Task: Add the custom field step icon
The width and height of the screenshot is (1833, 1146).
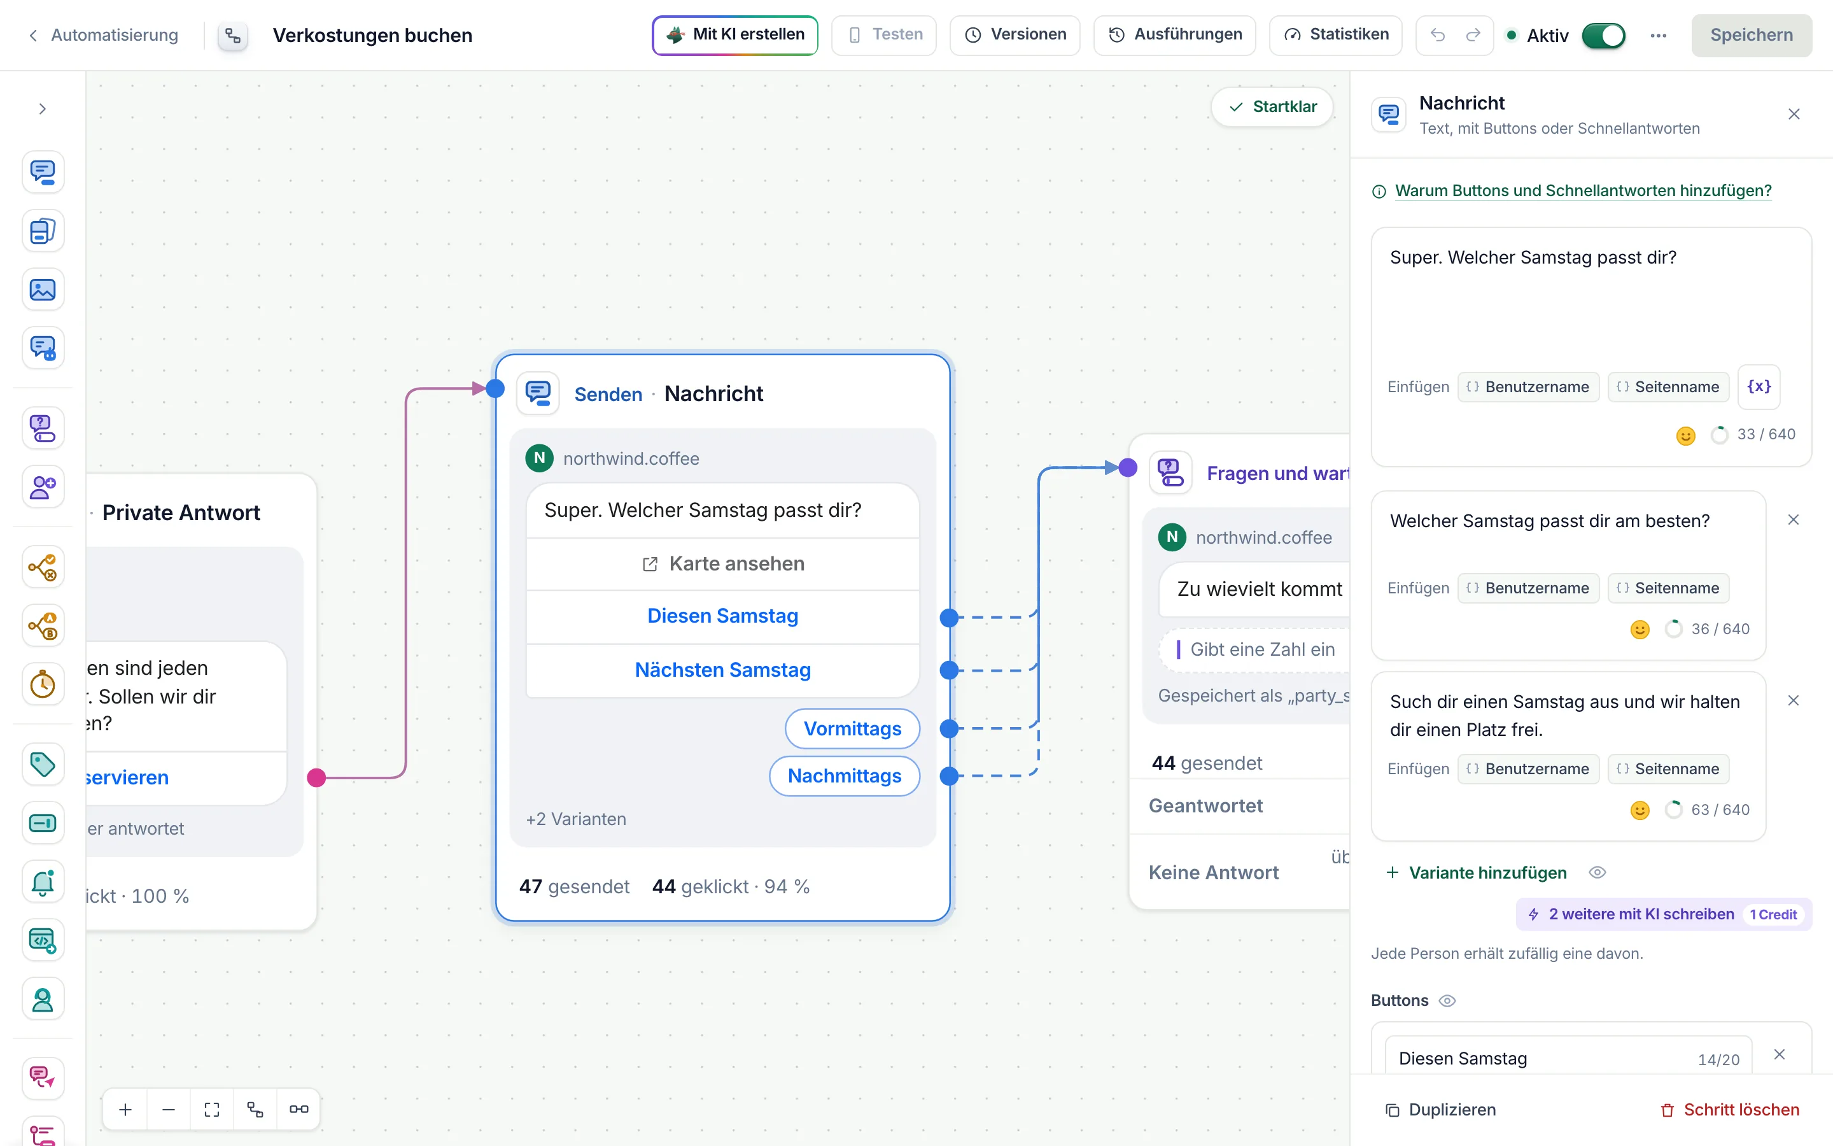Action: click(43, 823)
